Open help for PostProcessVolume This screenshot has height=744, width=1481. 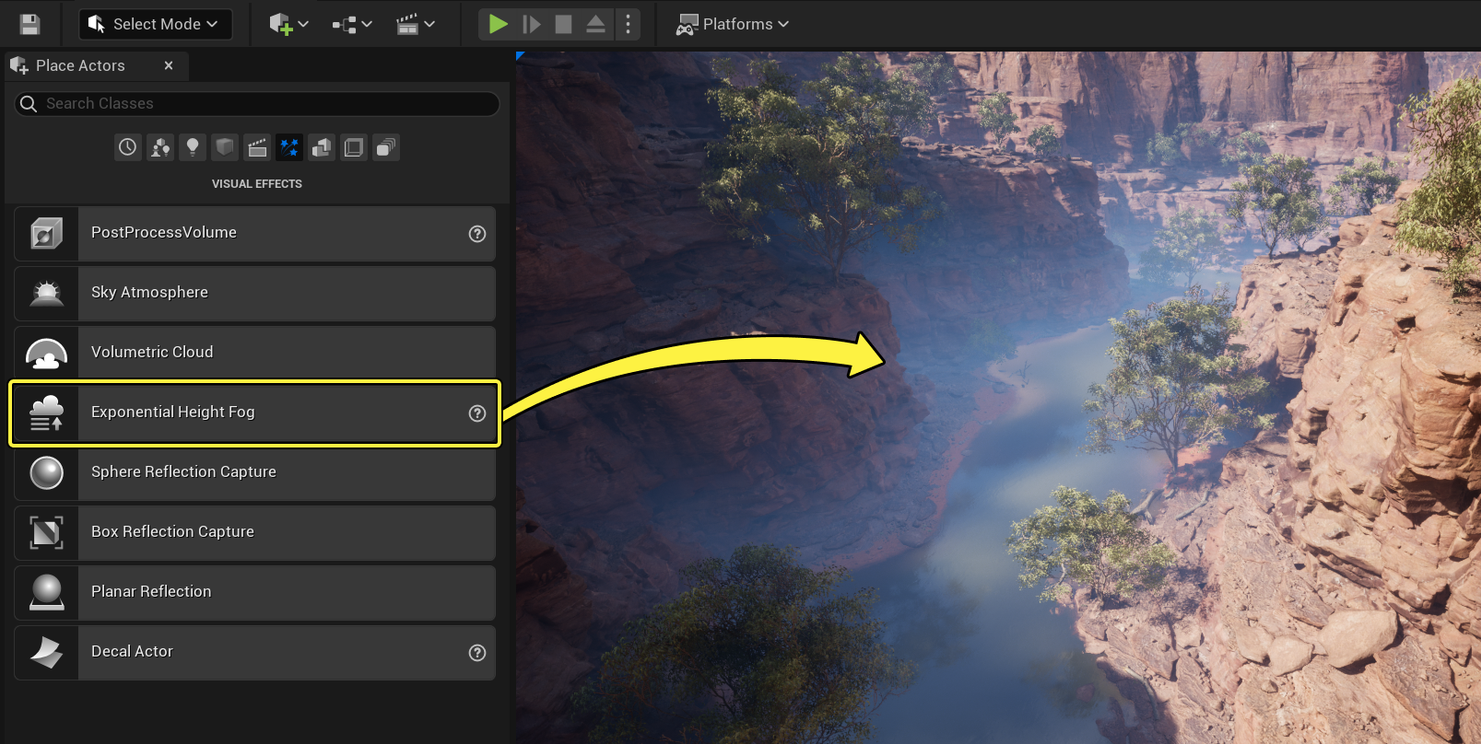(477, 234)
